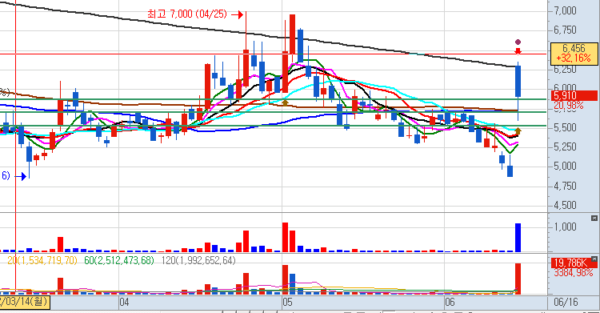
Task: Click the blue low-price arrow marker
Action: 21,176
